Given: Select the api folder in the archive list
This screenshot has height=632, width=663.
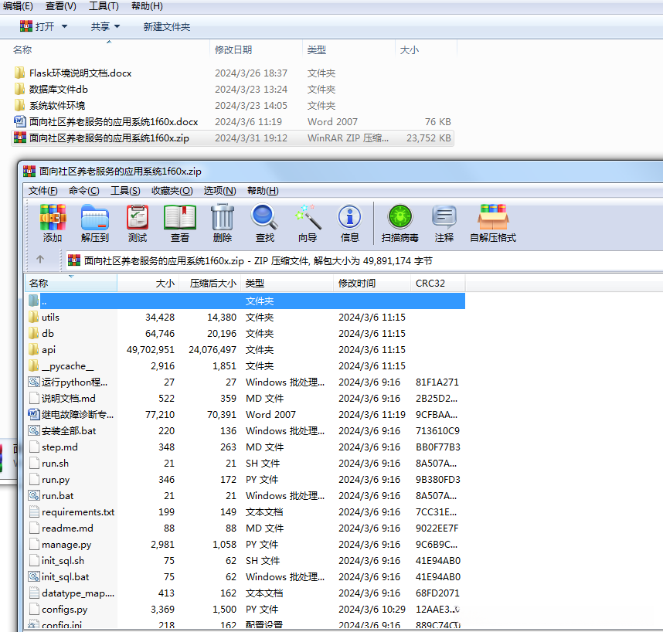Looking at the screenshot, I should coord(49,349).
